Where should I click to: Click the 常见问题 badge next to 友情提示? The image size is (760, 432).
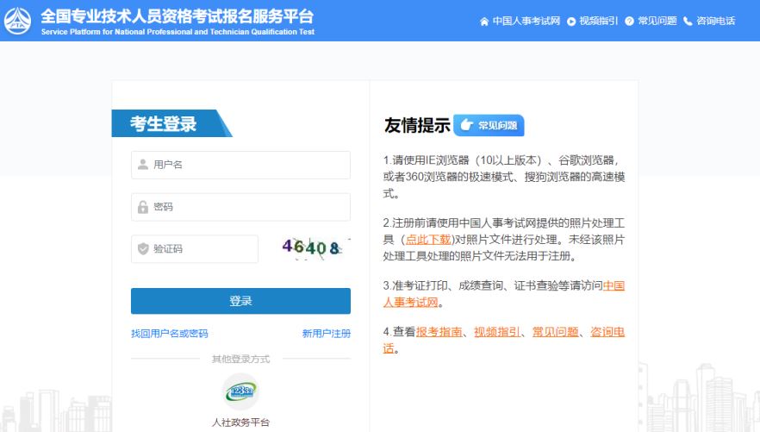coord(489,126)
